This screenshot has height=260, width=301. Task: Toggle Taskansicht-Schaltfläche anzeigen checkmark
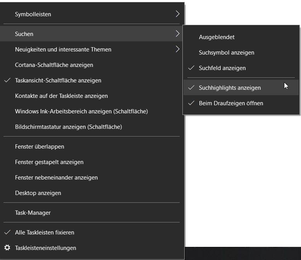(92, 80)
